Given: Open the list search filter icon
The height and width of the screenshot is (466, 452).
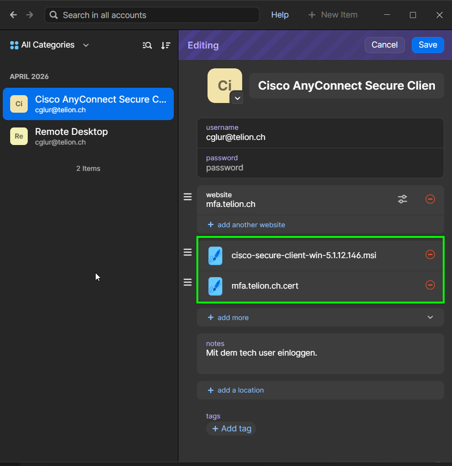Looking at the screenshot, I should pyautogui.click(x=147, y=45).
